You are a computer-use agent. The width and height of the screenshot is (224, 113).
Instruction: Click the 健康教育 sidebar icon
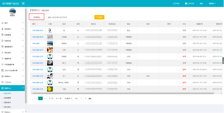[2, 59]
